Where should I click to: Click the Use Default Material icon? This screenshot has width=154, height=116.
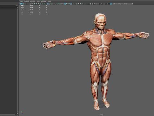pyautogui.click(x=67, y=4)
